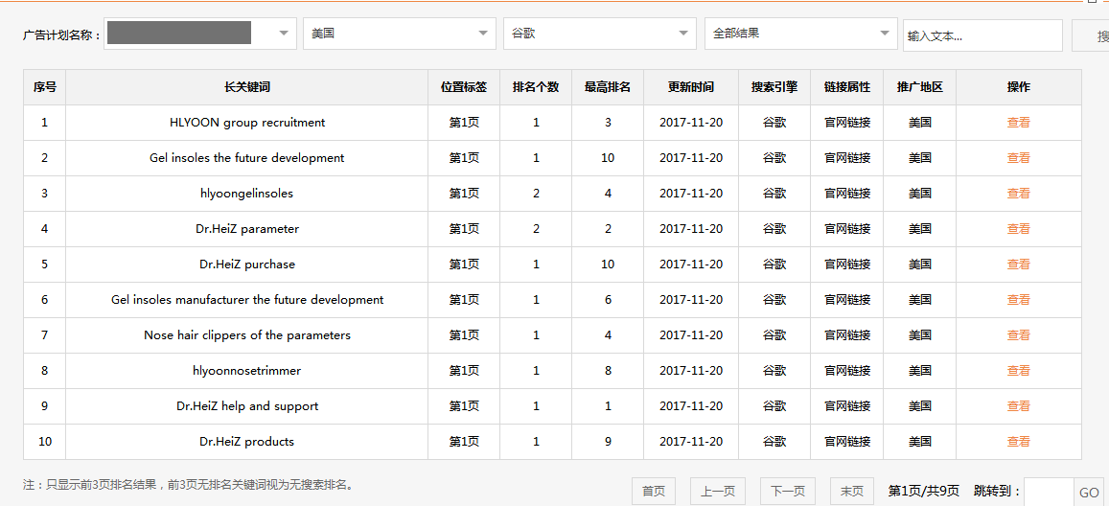Select keyword Gel insoles the future development
The image size is (1109, 506).
pos(247,157)
